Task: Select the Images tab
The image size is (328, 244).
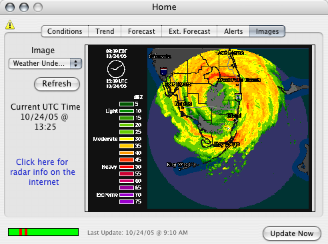Action: (x=267, y=31)
